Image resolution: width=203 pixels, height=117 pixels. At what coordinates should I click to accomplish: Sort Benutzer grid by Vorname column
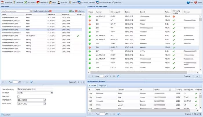[x=128, y=90]
